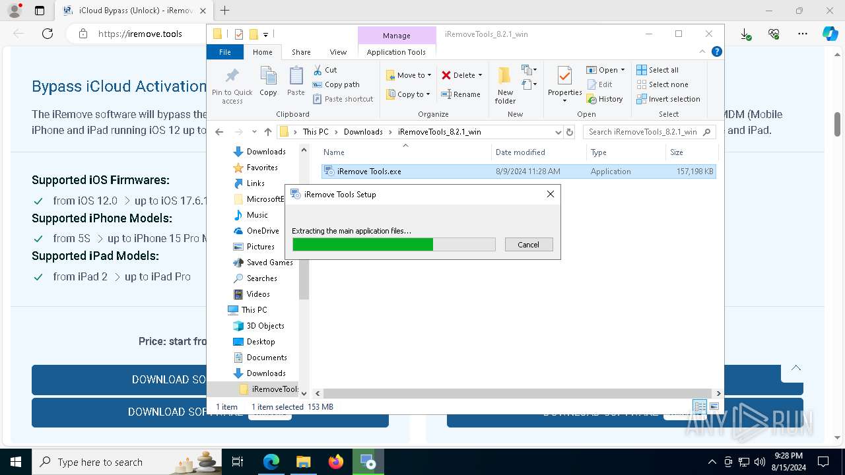Switch to the Home ribbon tab

[262, 52]
